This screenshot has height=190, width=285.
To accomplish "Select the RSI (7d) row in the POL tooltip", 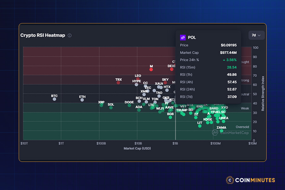I will coord(208,97).
